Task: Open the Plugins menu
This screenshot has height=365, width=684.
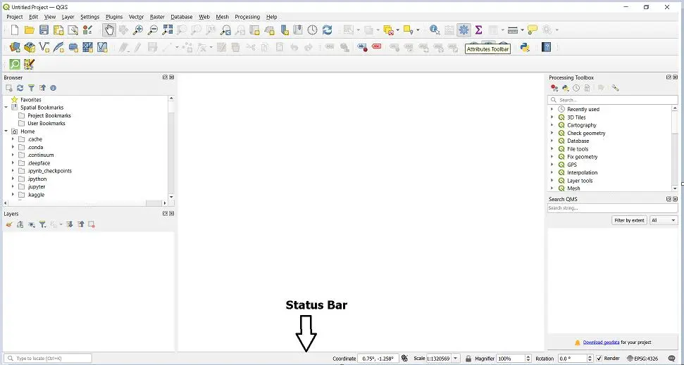Action: point(114,17)
